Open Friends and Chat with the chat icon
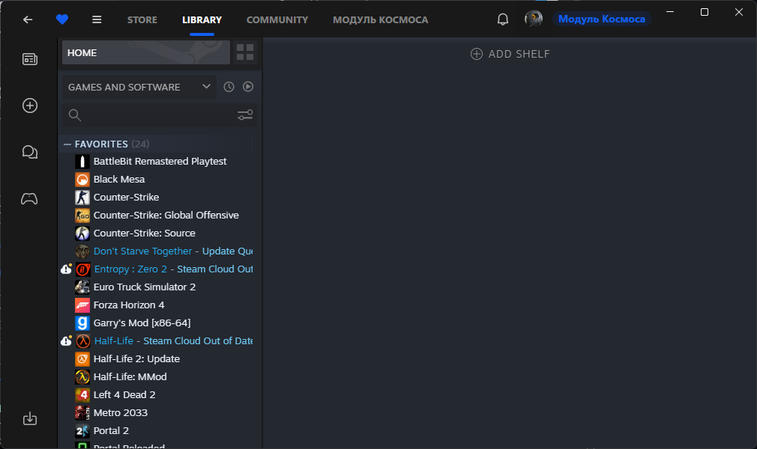Image resolution: width=757 pixels, height=449 pixels. [x=29, y=152]
